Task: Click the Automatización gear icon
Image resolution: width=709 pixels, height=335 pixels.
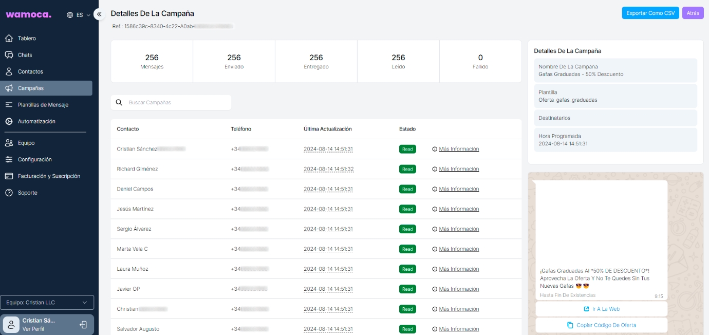Action: pyautogui.click(x=9, y=122)
